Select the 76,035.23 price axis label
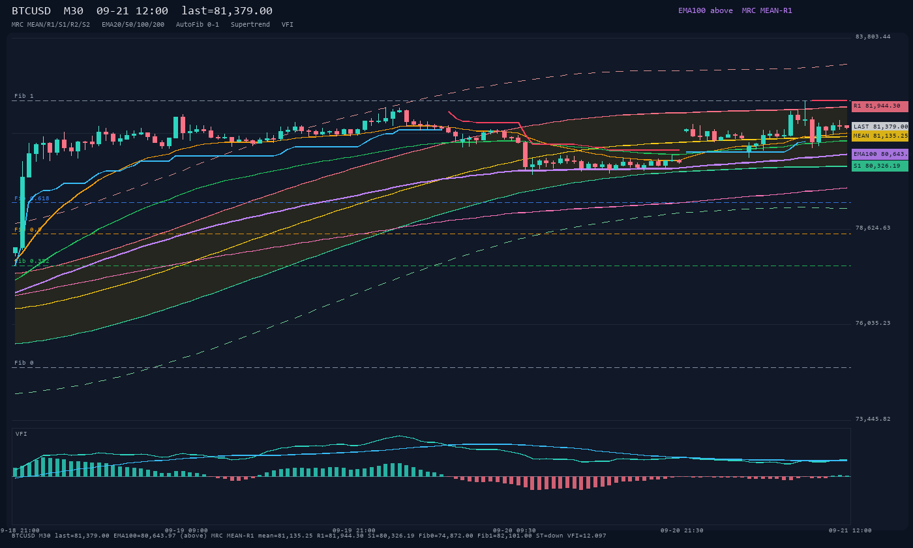Image resolution: width=913 pixels, height=548 pixels. pyautogui.click(x=873, y=323)
